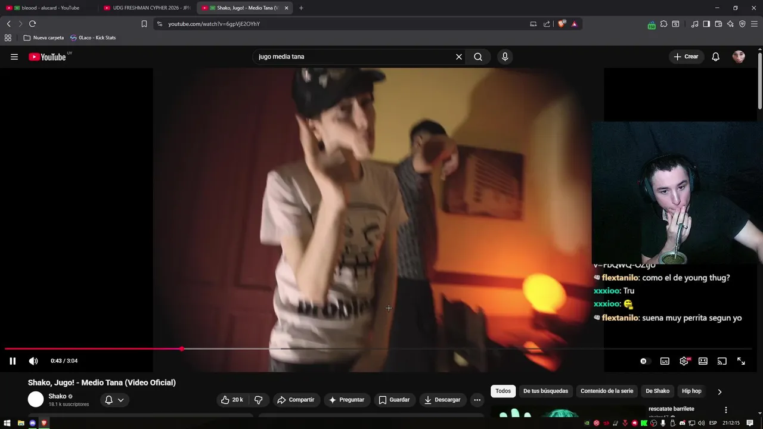Select the Todos filter chip
The image size is (763, 429).
click(x=503, y=391)
